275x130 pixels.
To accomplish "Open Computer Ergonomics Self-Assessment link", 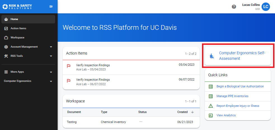I will [x=242, y=56].
